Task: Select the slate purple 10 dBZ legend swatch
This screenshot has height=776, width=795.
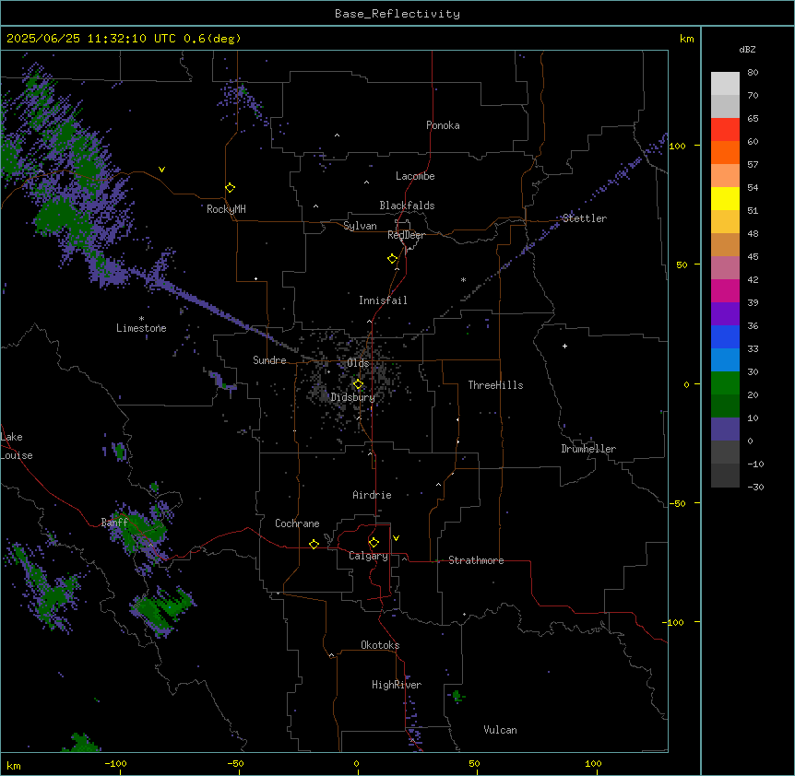Action: pos(725,429)
